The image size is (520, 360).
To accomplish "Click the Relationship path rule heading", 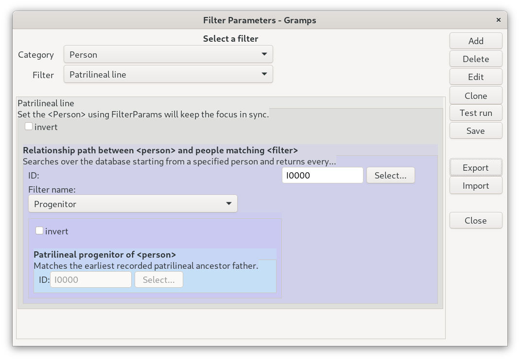I will click(x=160, y=150).
